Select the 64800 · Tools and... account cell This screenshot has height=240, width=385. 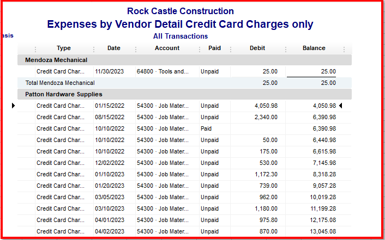coord(163,72)
